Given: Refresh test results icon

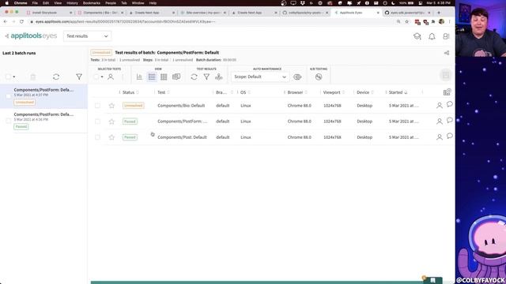Looking at the screenshot, I should coord(194,77).
